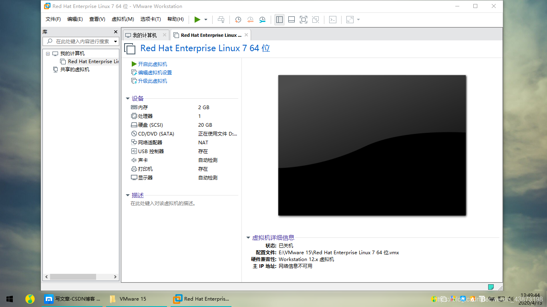547x307 pixels.
Task: Click the 硬盘 (SCSI) hard disk icon
Action: pos(134,125)
